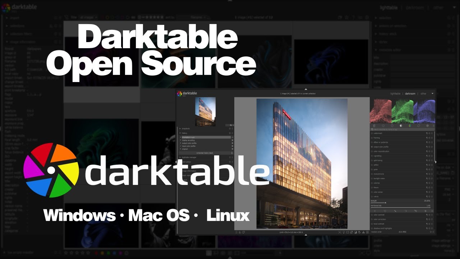Open the other views tab
The height and width of the screenshot is (259, 460).
pyautogui.click(x=424, y=94)
